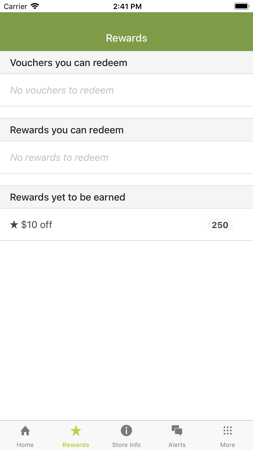Image resolution: width=253 pixels, height=450 pixels.
Task: Select the More tab label
Action: (228, 445)
